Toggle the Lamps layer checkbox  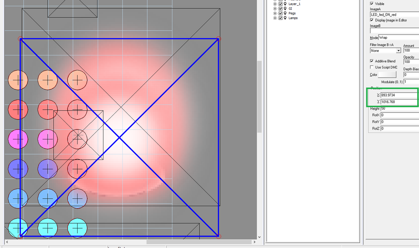pyautogui.click(x=281, y=18)
